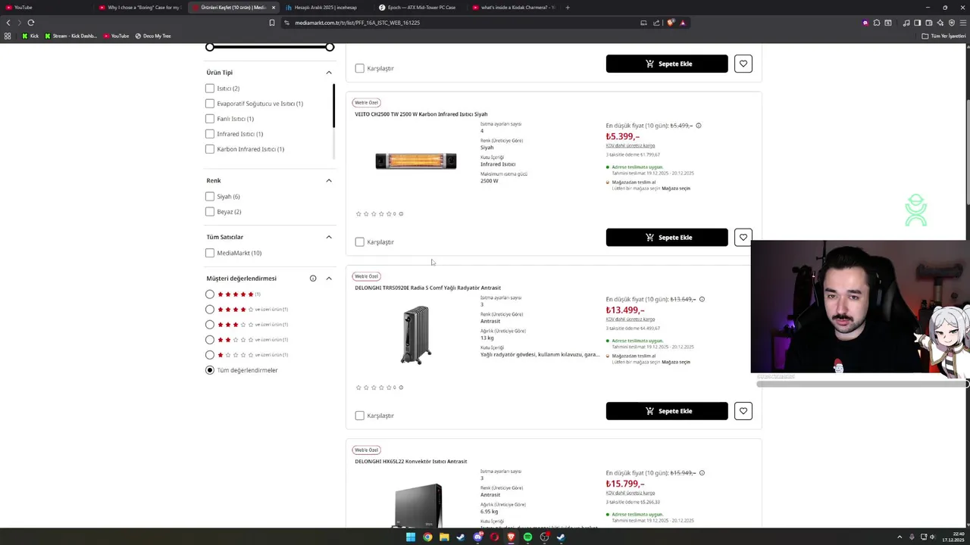Open Chrome from taskbar

coord(427,537)
